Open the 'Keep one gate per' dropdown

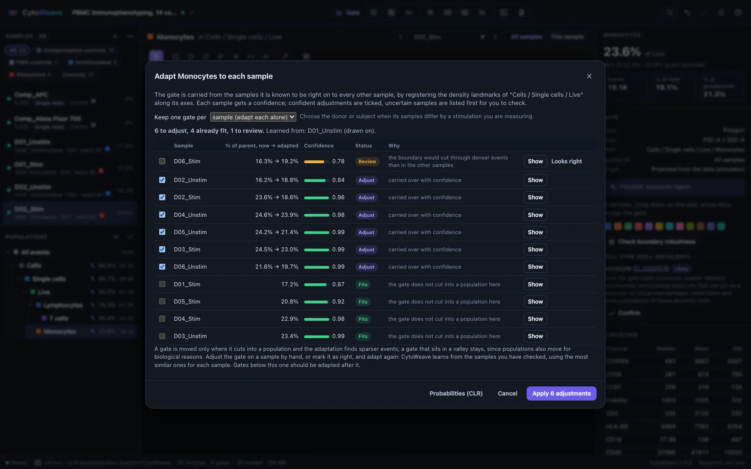tap(253, 117)
